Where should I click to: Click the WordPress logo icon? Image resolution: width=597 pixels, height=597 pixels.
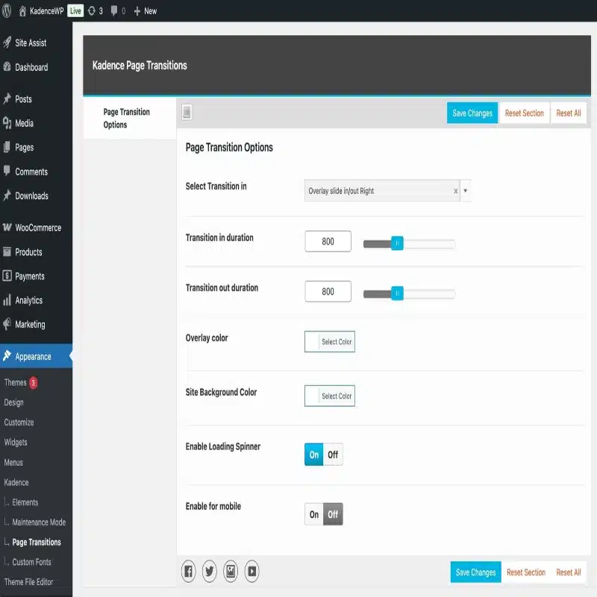pyautogui.click(x=9, y=11)
